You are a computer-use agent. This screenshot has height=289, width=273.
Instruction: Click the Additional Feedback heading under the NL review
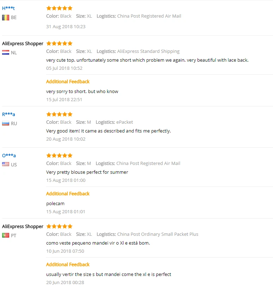click(68, 81)
